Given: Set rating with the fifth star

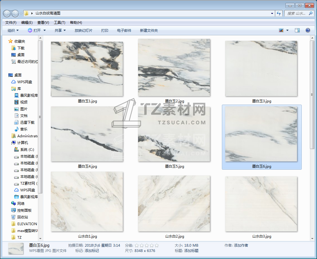Looking at the screenshot, I should click(157, 245).
